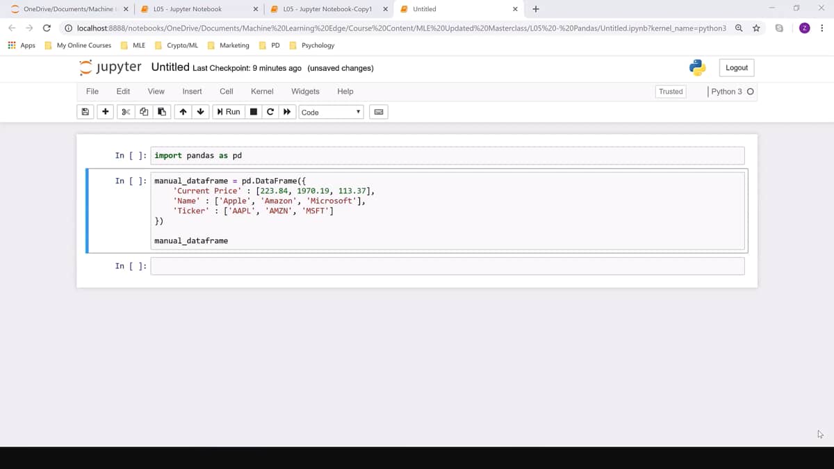Open the command palette keyboard icon
This screenshot has height=469, width=834.
[x=378, y=112]
